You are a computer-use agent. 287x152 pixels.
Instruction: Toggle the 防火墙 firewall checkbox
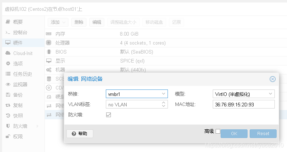tap(109, 115)
